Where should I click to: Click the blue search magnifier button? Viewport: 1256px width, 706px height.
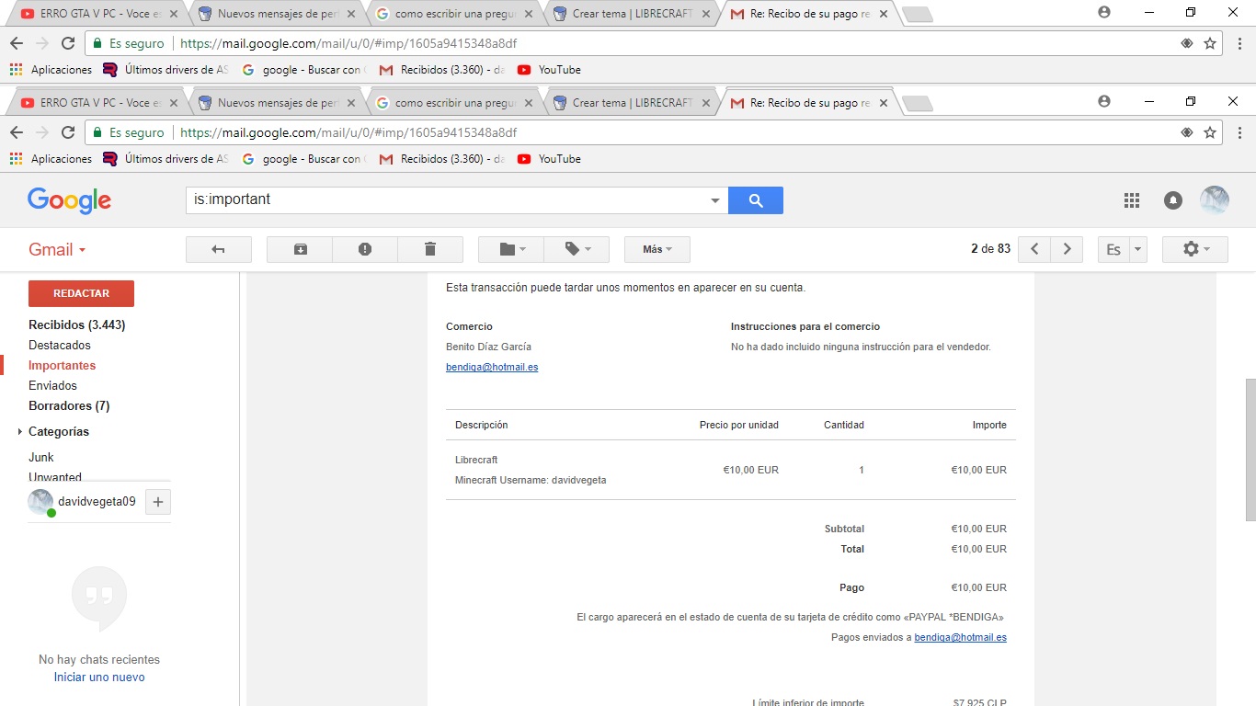[755, 200]
